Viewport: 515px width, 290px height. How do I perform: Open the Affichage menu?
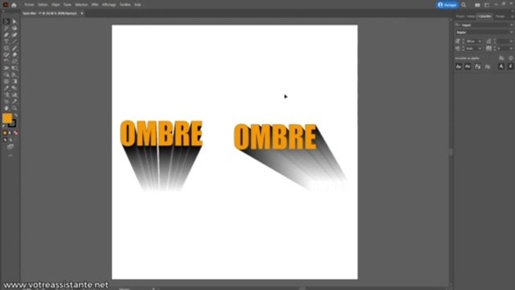(x=109, y=5)
